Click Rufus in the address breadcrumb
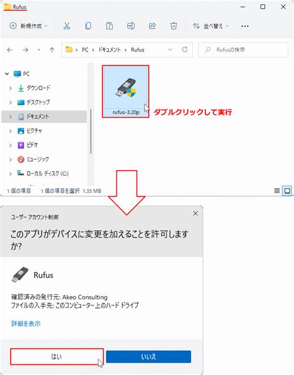Screen dimensions: 294x375 (138, 50)
